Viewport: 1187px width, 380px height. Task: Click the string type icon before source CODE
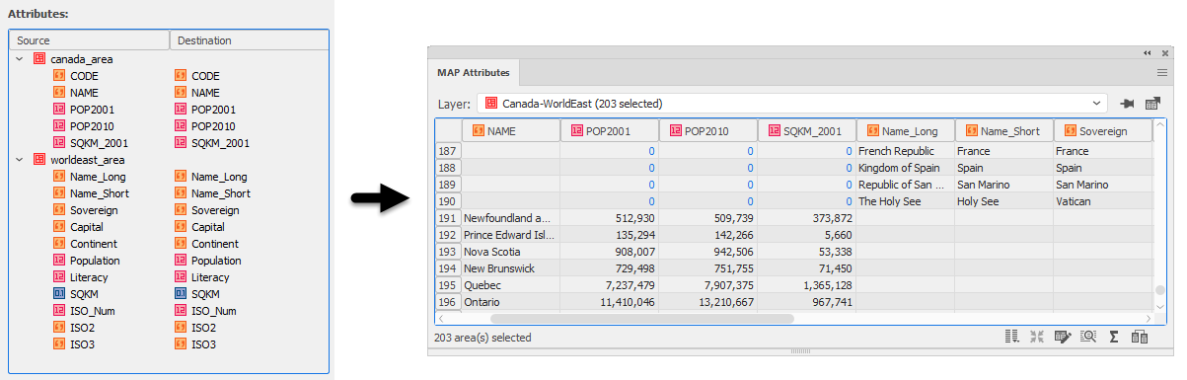(x=59, y=76)
